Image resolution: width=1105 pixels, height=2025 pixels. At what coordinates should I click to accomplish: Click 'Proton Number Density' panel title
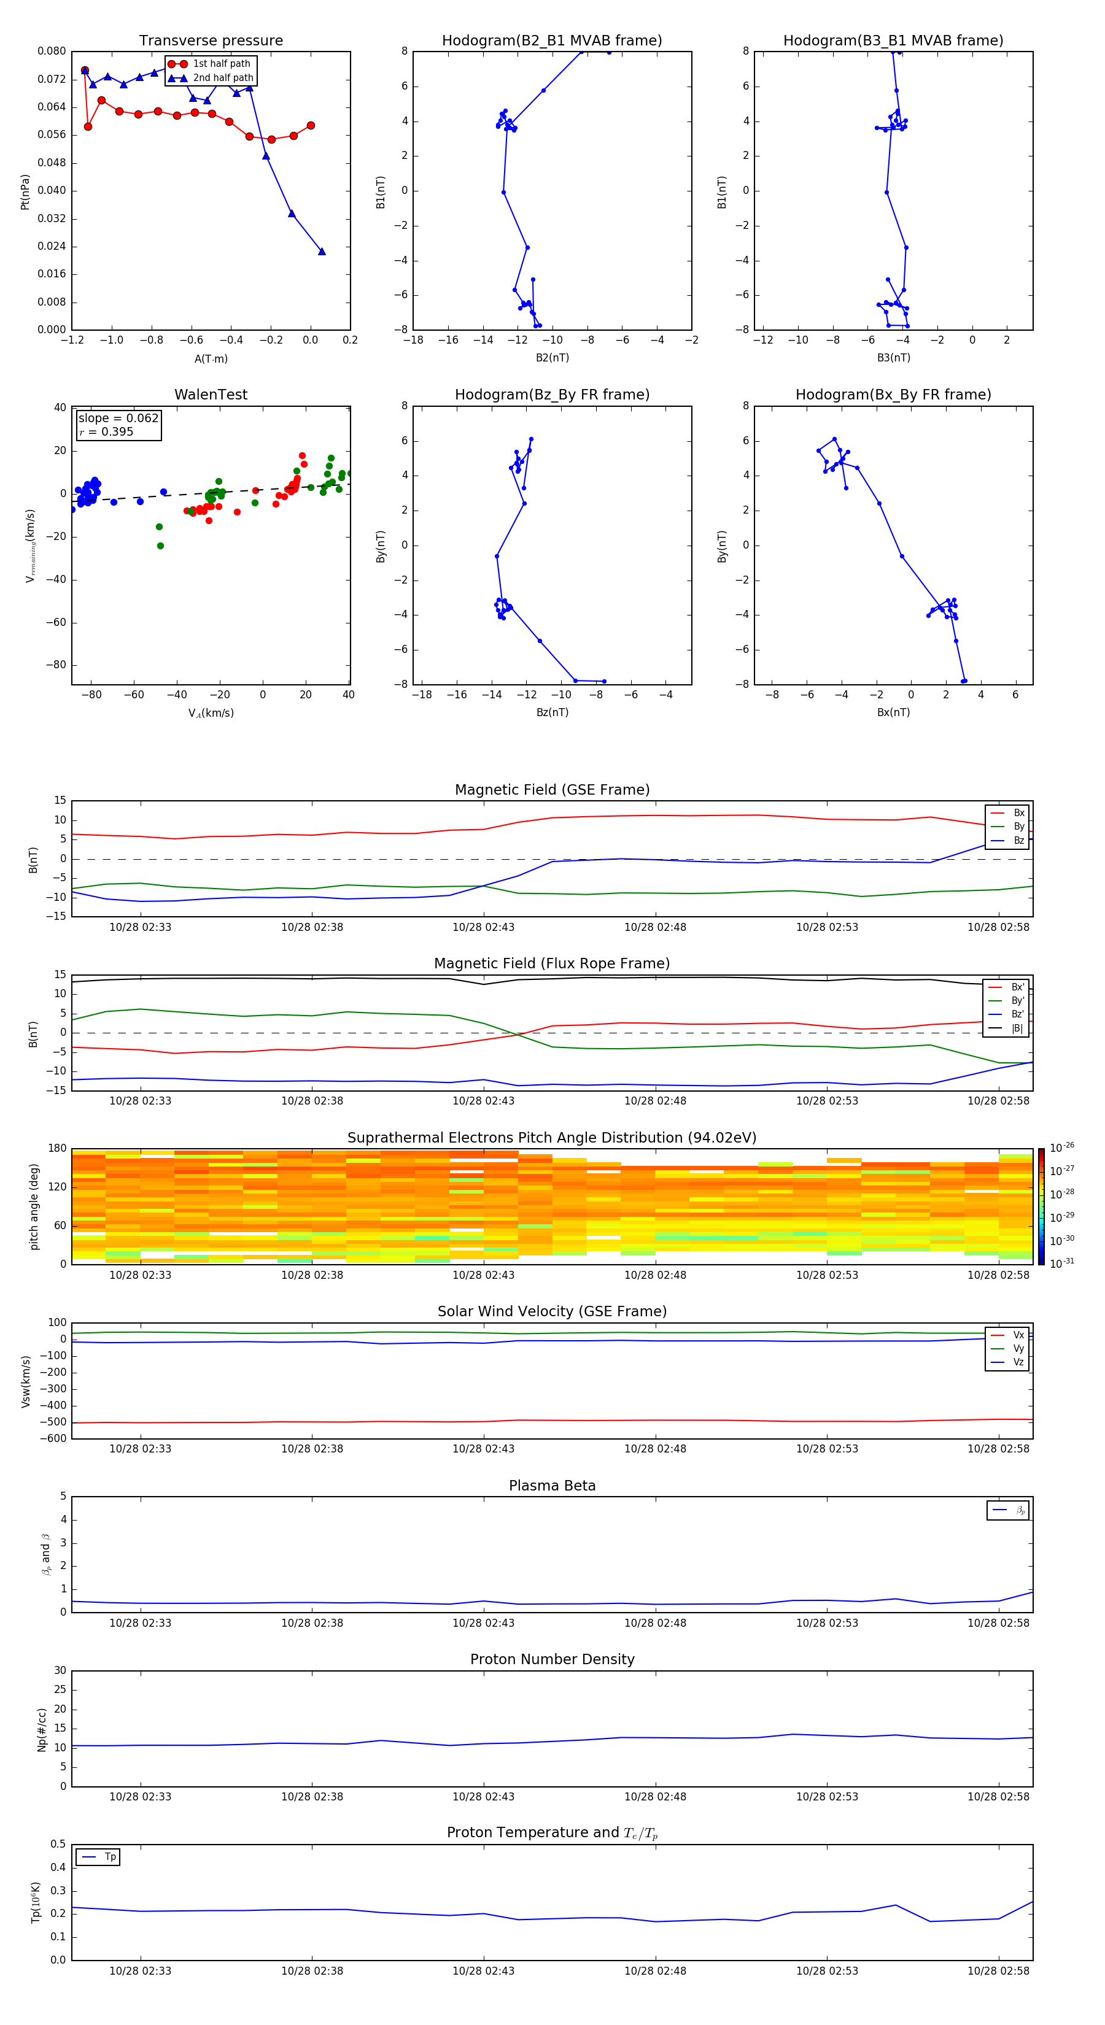coord(552,1659)
